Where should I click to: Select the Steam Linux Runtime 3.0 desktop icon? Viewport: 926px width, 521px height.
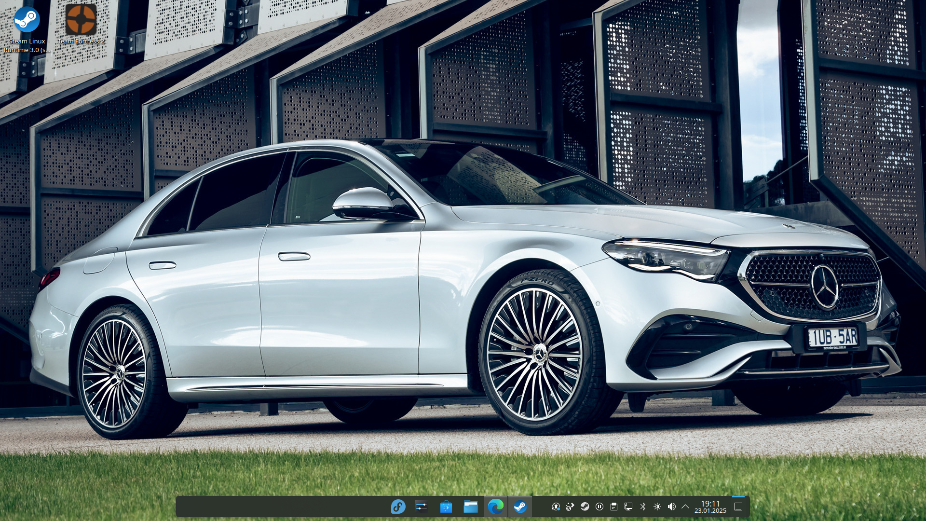pyautogui.click(x=27, y=29)
